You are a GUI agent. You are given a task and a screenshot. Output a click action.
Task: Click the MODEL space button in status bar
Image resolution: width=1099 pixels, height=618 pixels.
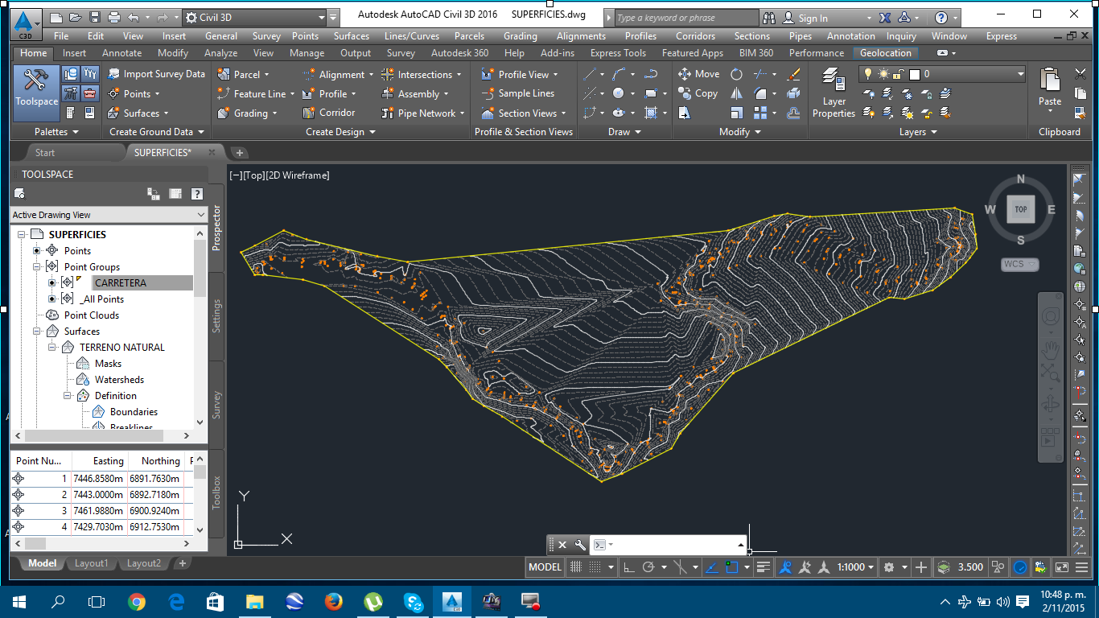pos(545,567)
